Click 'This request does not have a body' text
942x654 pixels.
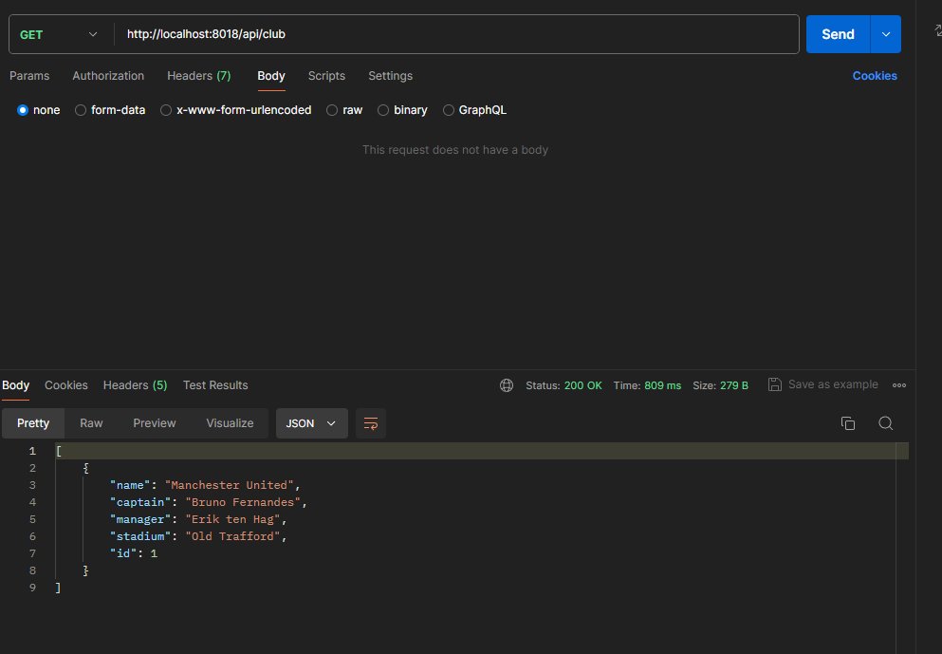click(x=454, y=150)
